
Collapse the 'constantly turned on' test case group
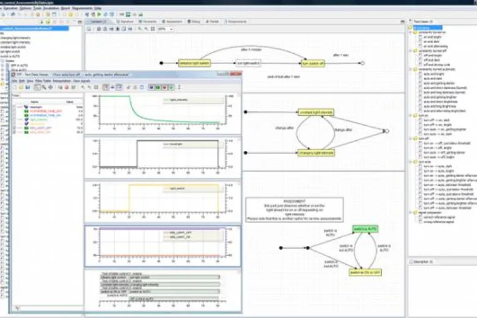click(x=411, y=33)
